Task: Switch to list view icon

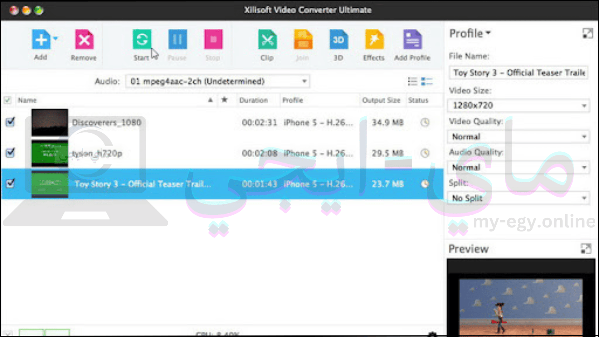Action: (412, 81)
